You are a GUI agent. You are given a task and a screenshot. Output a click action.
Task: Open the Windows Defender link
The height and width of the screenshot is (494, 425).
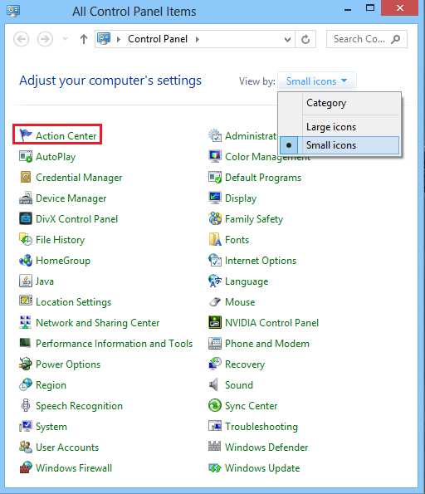tap(266, 447)
